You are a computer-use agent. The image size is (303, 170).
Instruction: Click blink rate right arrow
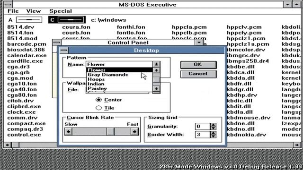coord(134,132)
